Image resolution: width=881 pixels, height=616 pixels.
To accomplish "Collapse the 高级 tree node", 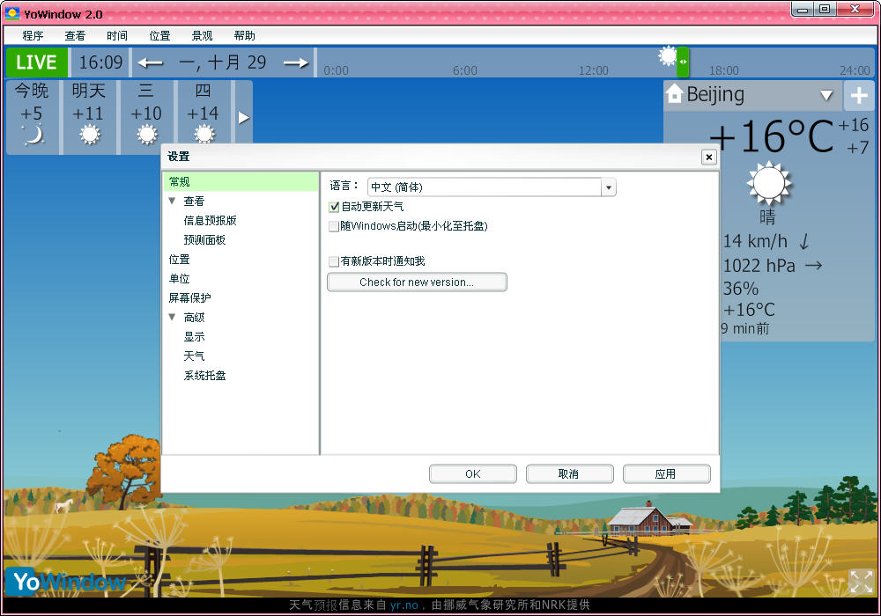I will (x=172, y=317).
